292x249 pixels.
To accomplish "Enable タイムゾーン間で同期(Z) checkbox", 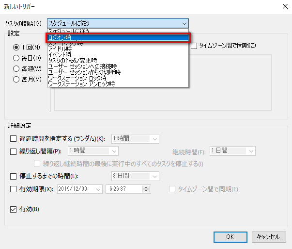I will pyautogui.click(x=194, y=46).
